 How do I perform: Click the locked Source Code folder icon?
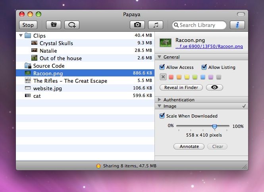(x=28, y=66)
